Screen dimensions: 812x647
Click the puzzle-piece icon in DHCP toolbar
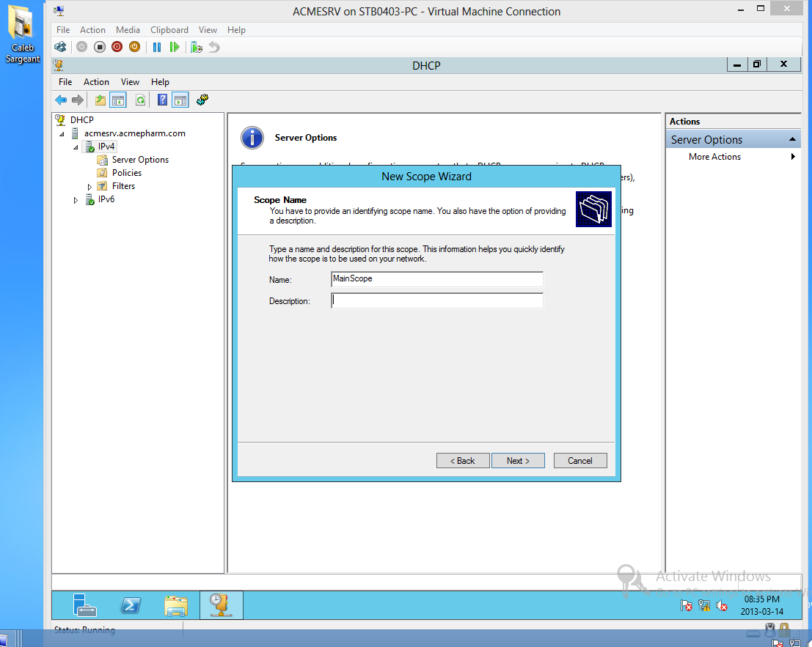tap(202, 100)
